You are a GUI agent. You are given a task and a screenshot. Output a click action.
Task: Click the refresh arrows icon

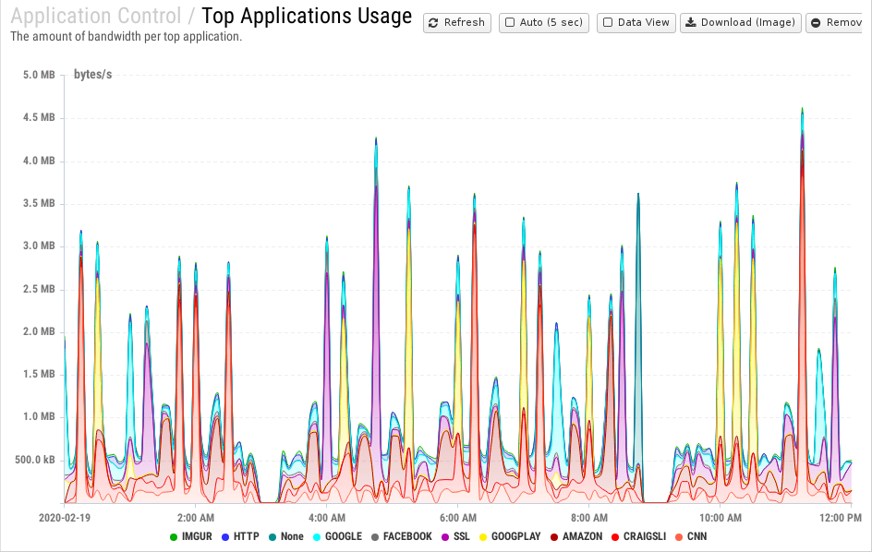click(x=433, y=23)
